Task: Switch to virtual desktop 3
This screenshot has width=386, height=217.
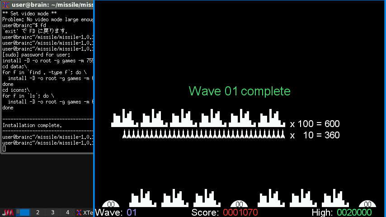Action: point(53,212)
